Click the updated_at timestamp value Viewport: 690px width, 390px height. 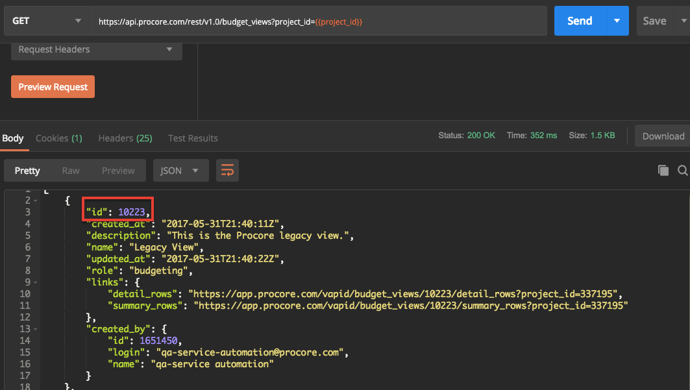220,259
